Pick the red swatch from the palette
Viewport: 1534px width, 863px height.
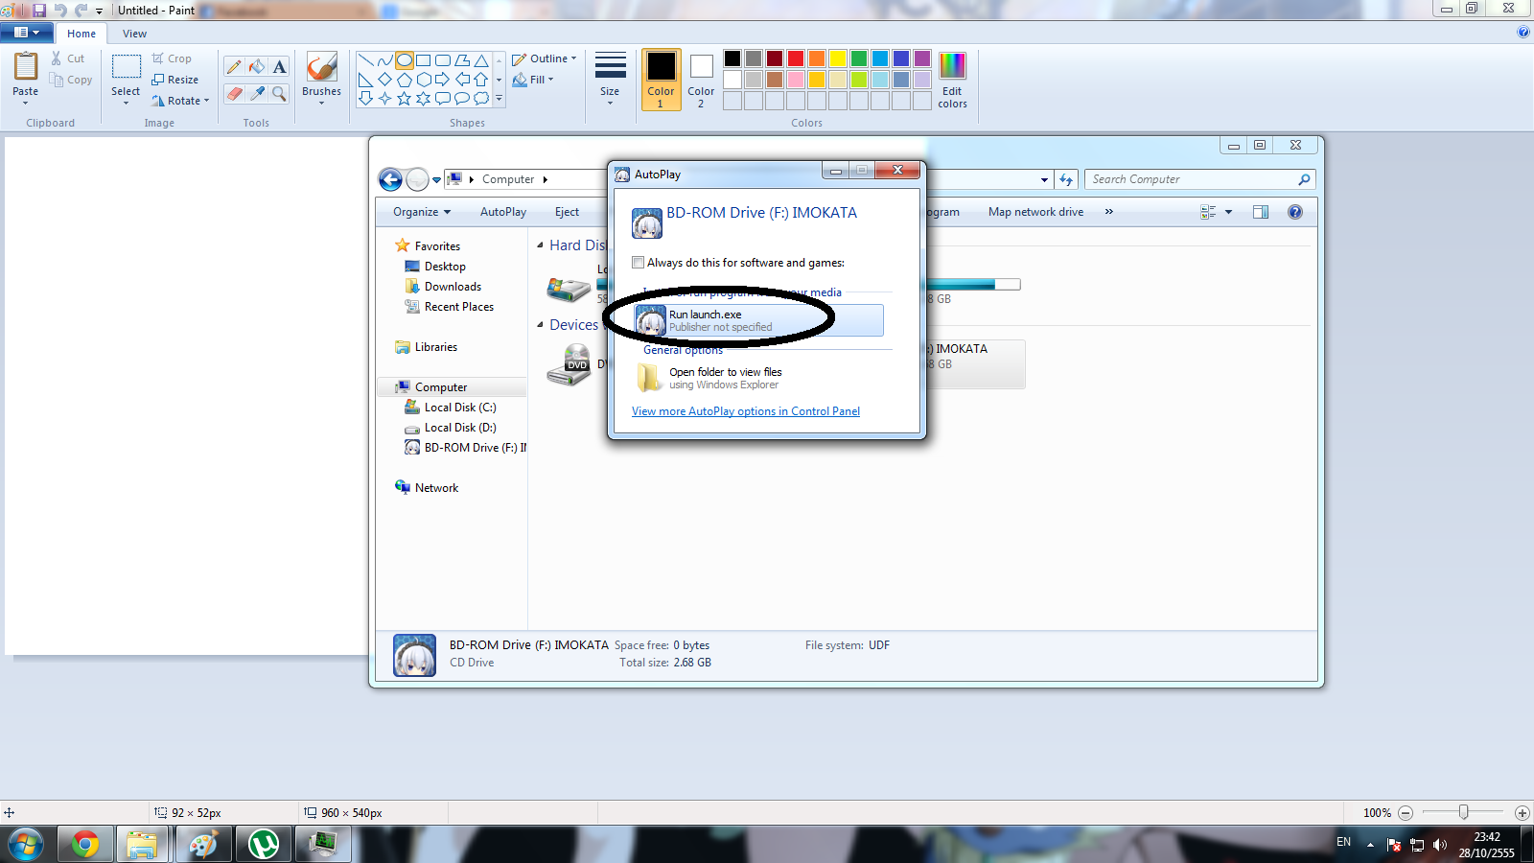796,58
